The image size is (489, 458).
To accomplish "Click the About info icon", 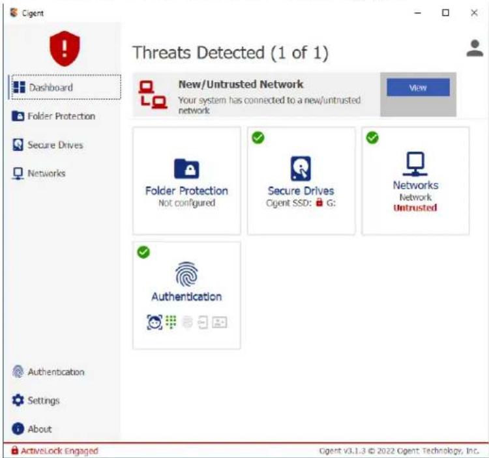I will pos(18,429).
